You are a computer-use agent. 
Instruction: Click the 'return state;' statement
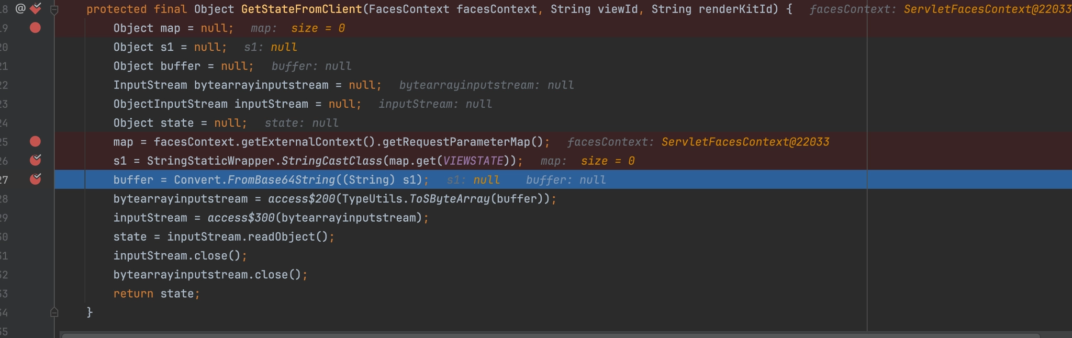pos(156,294)
